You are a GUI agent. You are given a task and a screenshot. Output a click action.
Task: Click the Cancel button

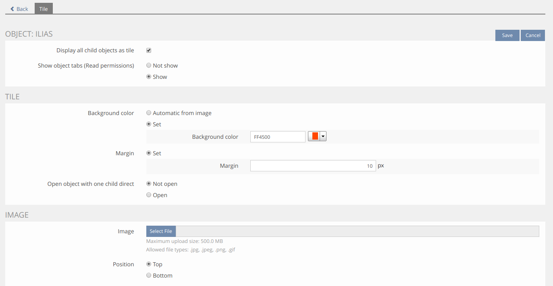coord(532,35)
